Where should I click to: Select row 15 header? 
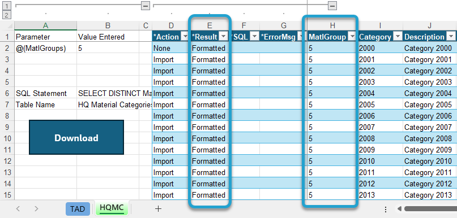click(x=7, y=195)
